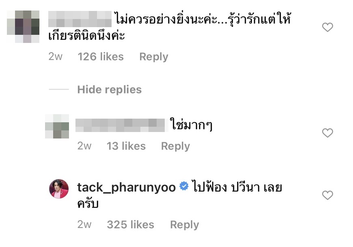View the 126 likes list
Image resolution: width=353 pixels, height=247 pixels.
pos(101,57)
